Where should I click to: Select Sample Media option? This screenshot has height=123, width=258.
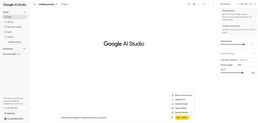point(182,112)
